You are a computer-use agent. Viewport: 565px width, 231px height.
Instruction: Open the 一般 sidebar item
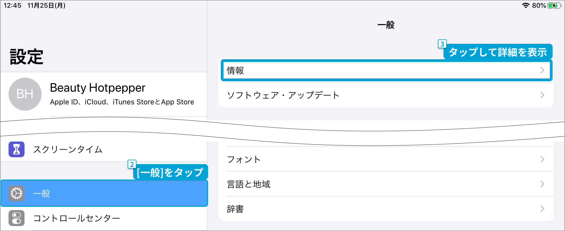[x=41, y=194]
